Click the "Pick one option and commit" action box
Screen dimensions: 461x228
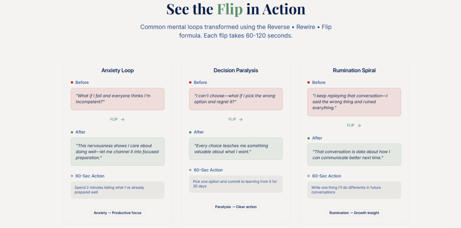(x=236, y=184)
